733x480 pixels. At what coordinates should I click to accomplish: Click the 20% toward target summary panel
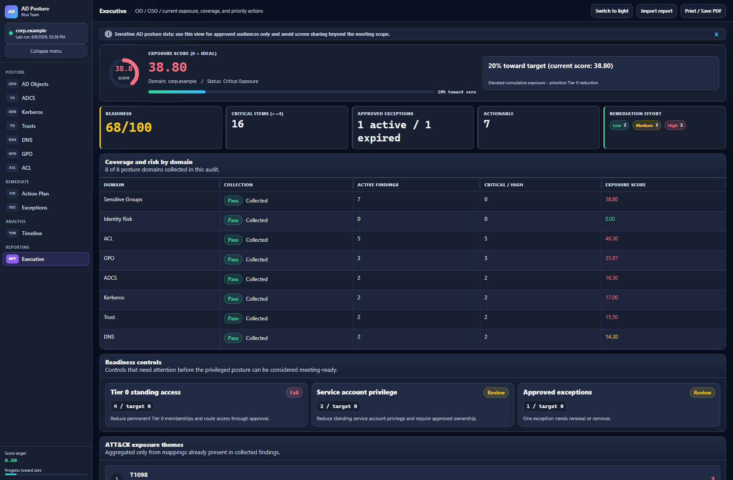pyautogui.click(x=601, y=73)
